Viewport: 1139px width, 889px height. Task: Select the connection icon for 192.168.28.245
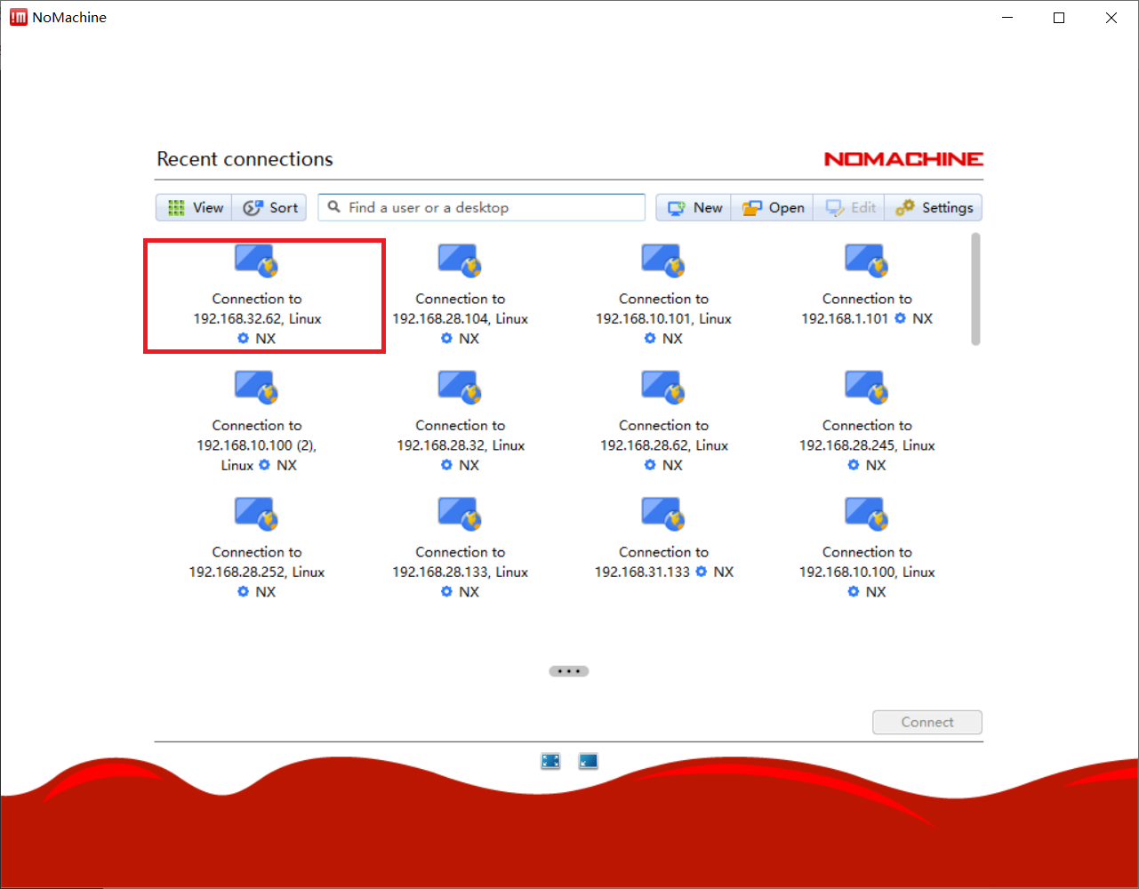pyautogui.click(x=867, y=387)
